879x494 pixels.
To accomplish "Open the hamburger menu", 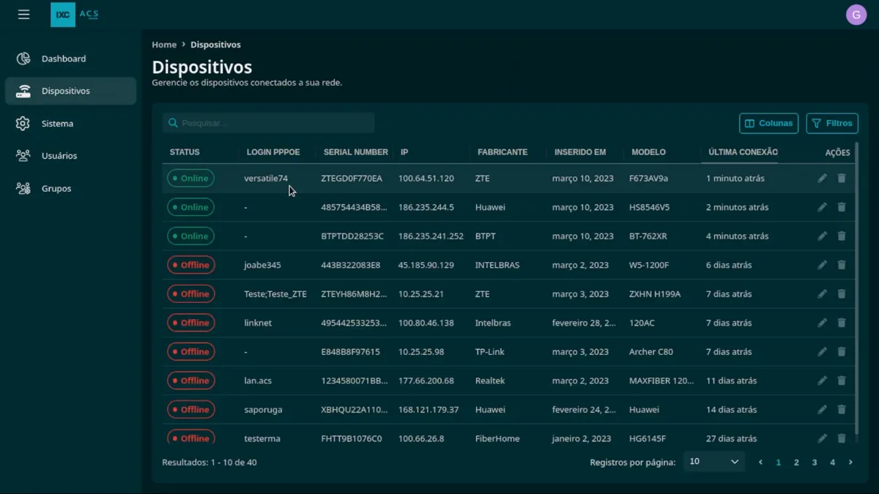I will click(23, 15).
